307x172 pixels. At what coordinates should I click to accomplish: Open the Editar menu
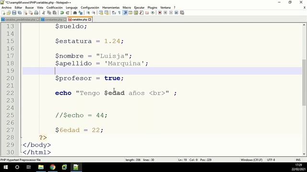18,8
